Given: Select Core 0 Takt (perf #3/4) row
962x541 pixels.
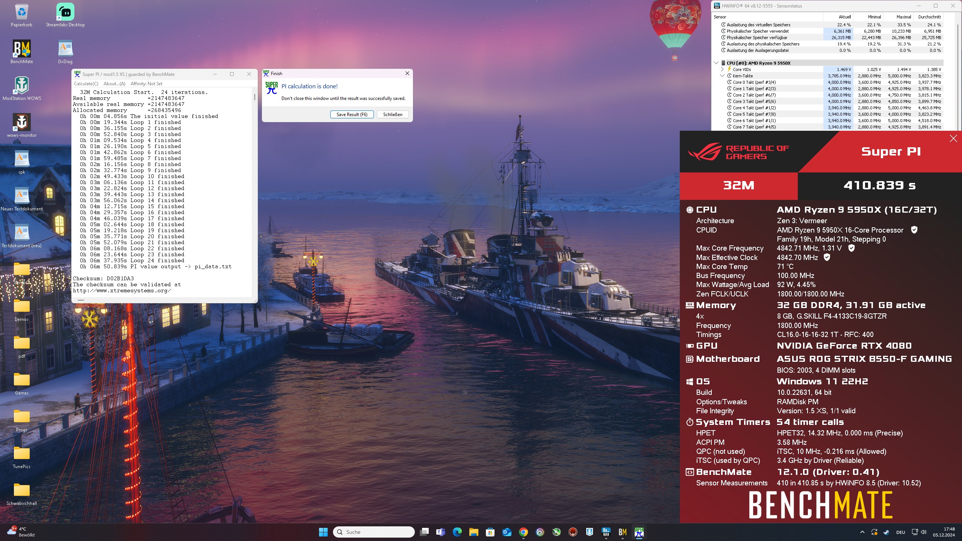Looking at the screenshot, I should tap(827, 82).
